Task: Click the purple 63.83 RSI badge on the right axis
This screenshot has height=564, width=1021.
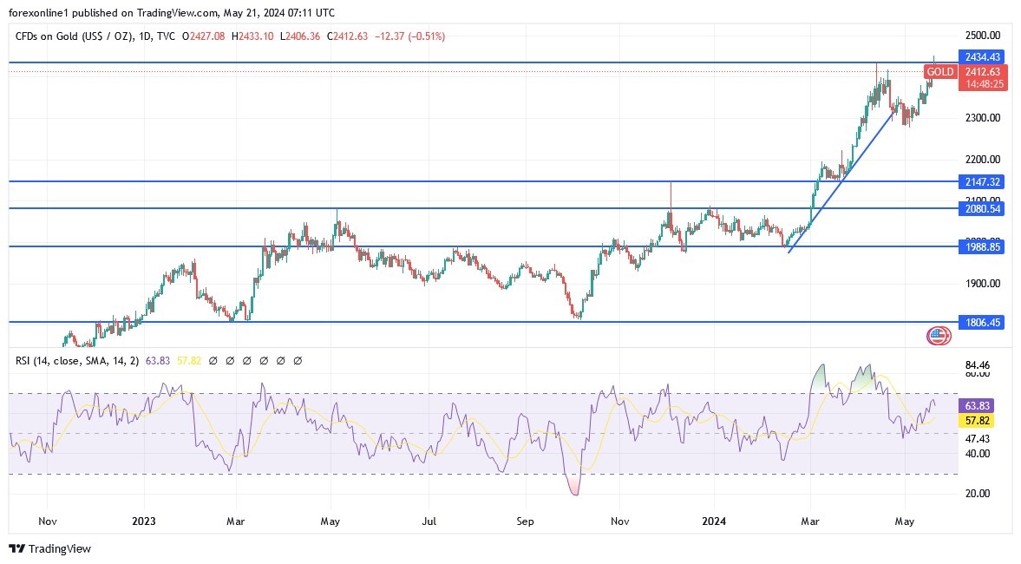Action: 979,404
